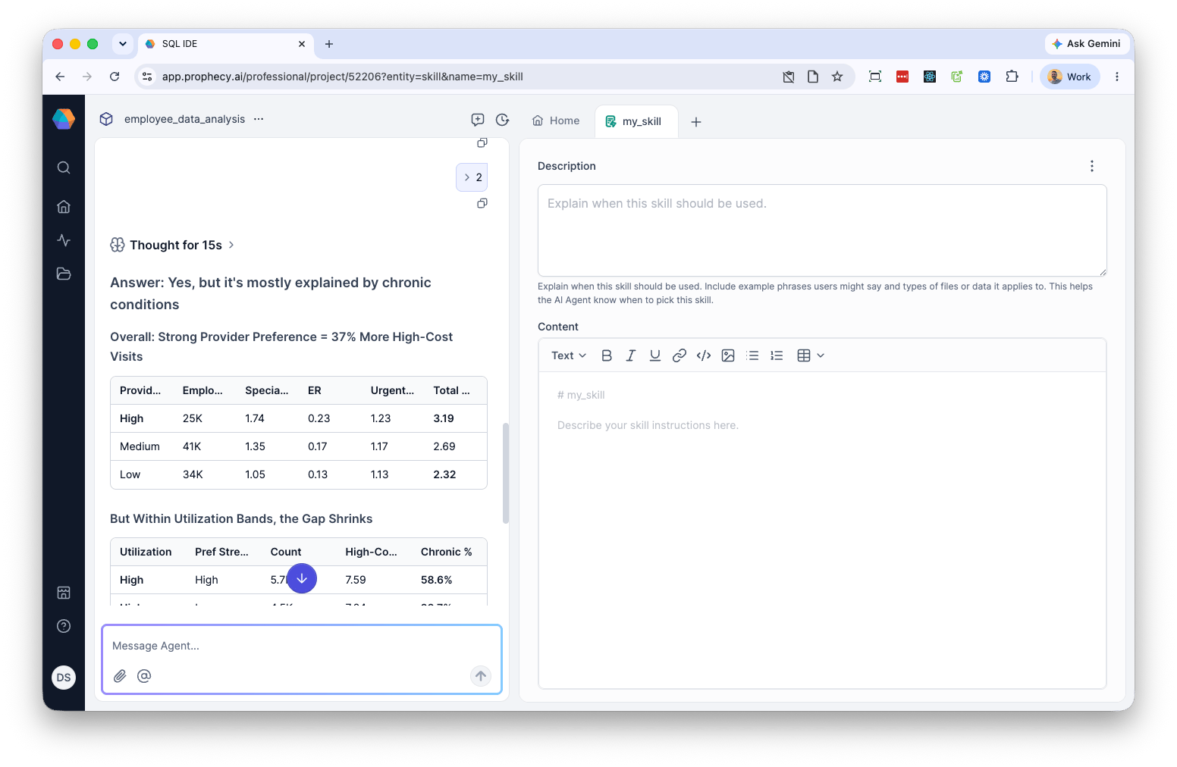This screenshot has width=1177, height=767.
Task: Insert an image in Content editor
Action: [x=728, y=355]
